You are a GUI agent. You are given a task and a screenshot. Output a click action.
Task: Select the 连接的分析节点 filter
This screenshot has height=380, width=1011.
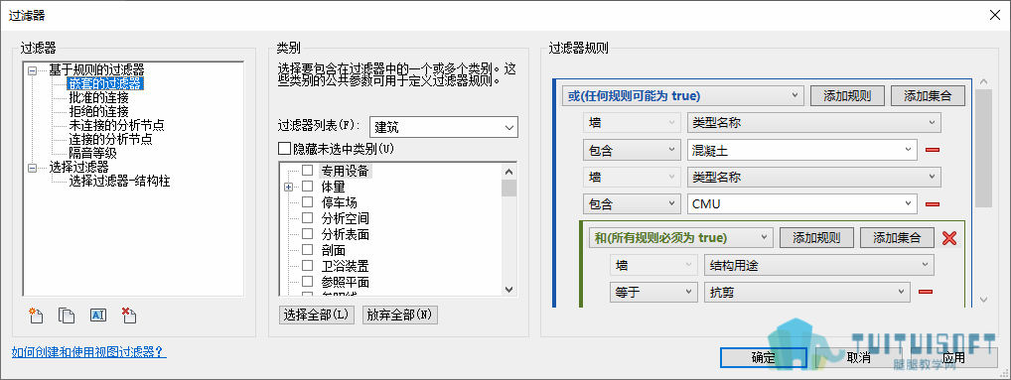pyautogui.click(x=110, y=139)
